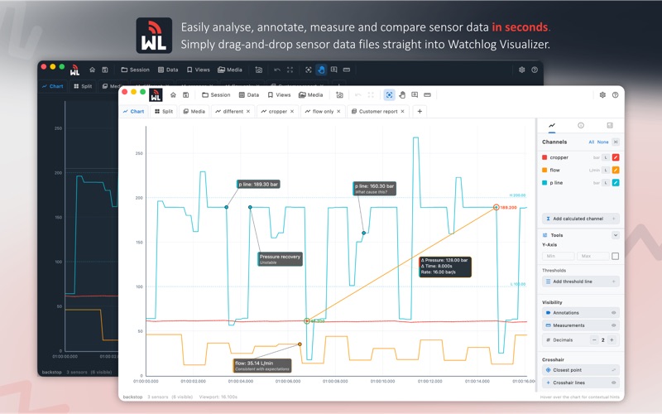Image resolution: width=662 pixels, height=414 pixels.
Task: Select the highlighted point-select tool in front toolbar
Action: click(389, 95)
